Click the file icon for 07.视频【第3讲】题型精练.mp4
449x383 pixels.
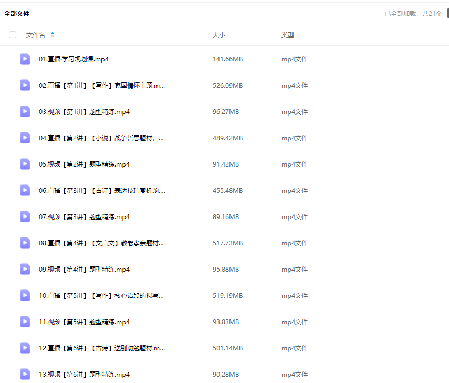(x=25, y=216)
